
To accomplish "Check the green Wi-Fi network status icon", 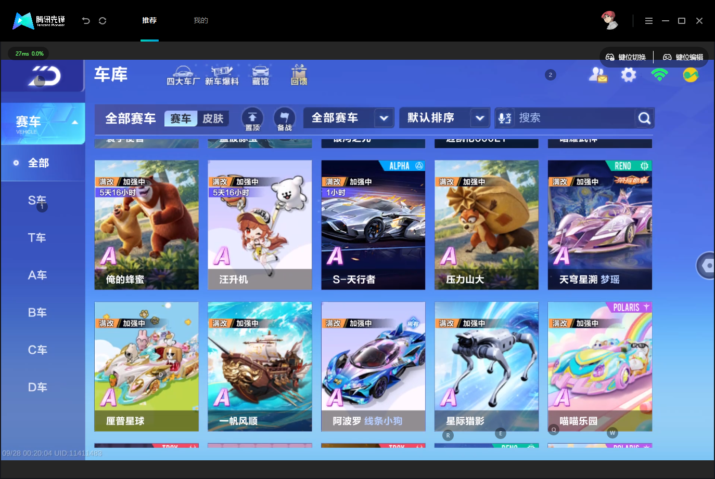I will (x=659, y=75).
